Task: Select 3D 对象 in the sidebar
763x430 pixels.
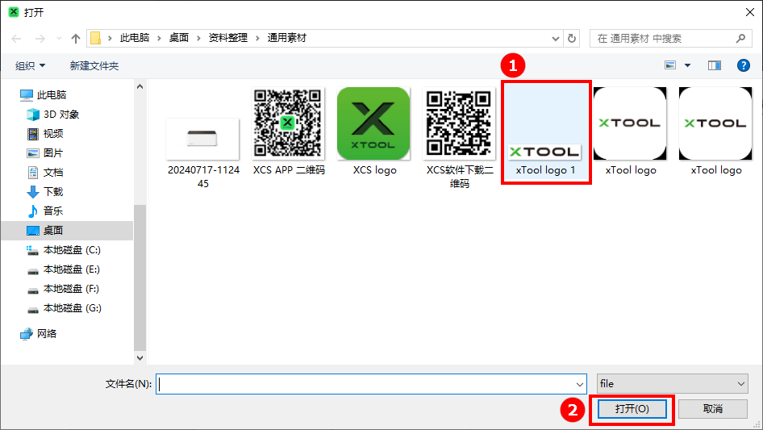Action: [52, 115]
